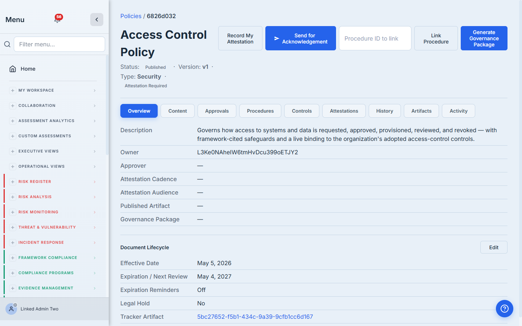Image resolution: width=522 pixels, height=326 pixels.
Task: Open the Home icon in the sidebar
Action: (x=13, y=69)
